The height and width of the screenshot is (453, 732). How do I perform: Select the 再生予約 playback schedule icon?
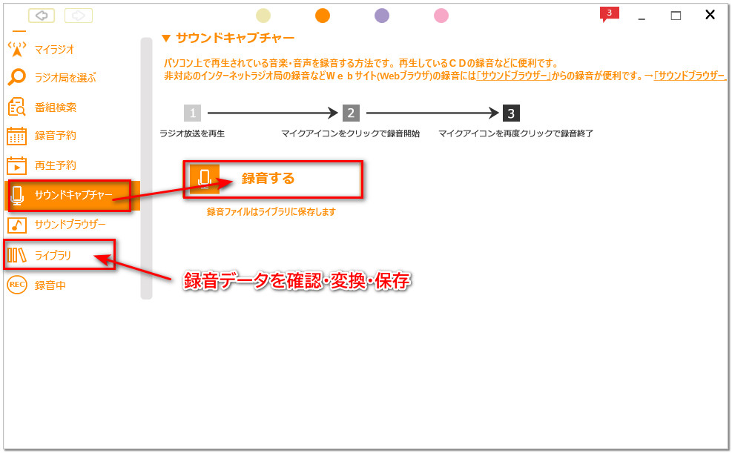[x=19, y=165]
